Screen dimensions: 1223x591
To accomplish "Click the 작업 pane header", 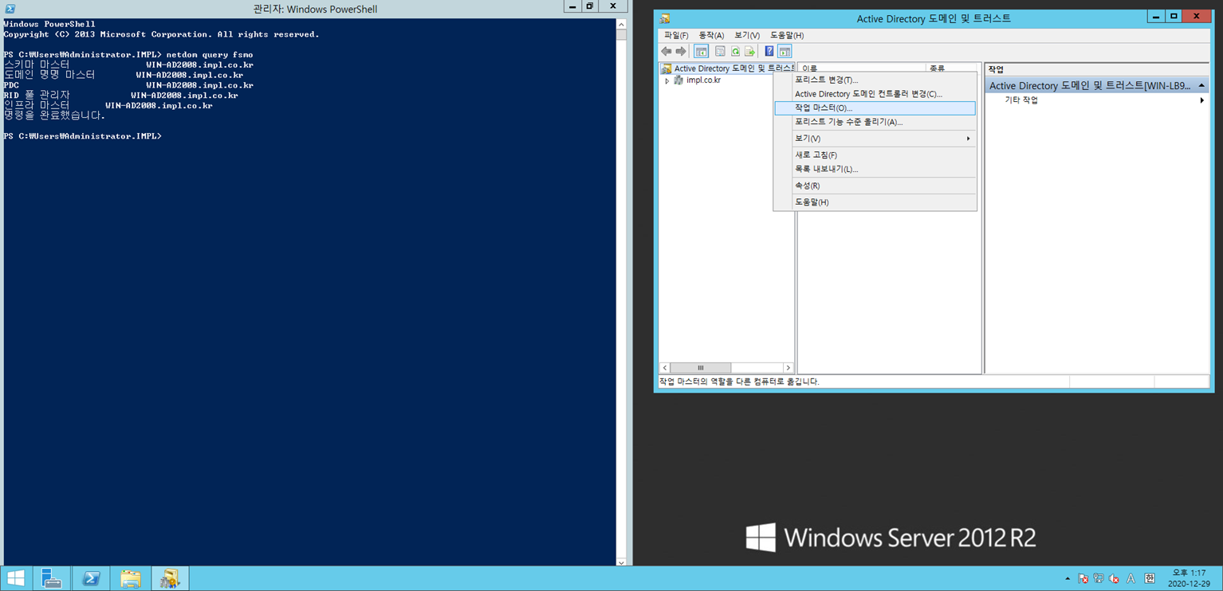I will tap(1097, 69).
